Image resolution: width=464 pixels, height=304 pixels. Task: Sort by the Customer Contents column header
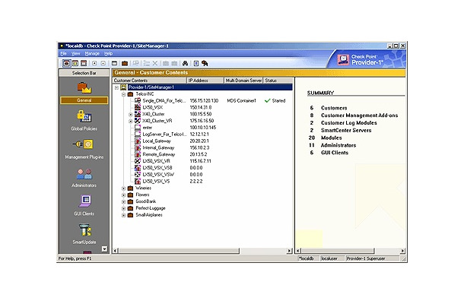pyautogui.click(x=149, y=81)
